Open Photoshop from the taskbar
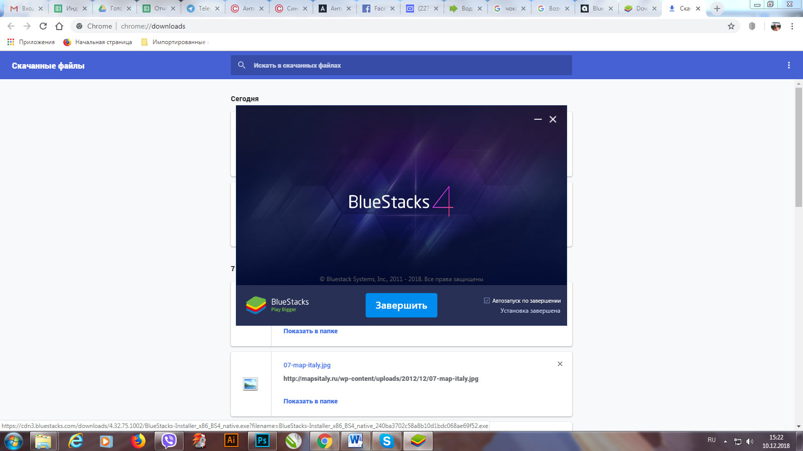 point(262,441)
